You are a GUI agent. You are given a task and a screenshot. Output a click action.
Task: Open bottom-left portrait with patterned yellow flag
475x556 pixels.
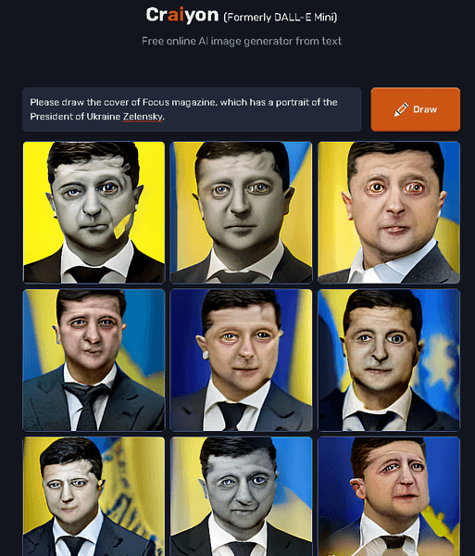click(x=94, y=497)
